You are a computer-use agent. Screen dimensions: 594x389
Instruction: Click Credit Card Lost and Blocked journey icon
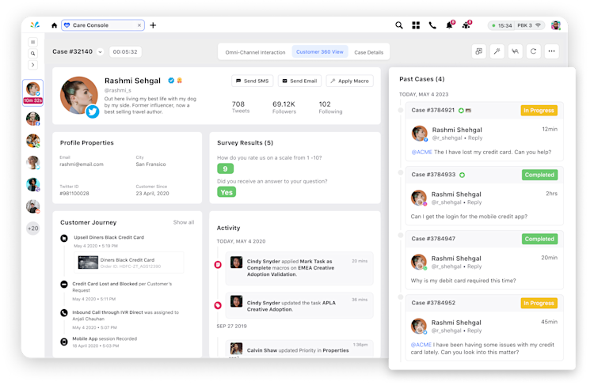[x=64, y=285]
